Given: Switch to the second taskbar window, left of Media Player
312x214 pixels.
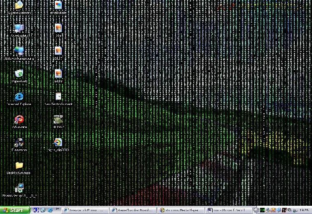Looking at the screenshot, I should 133,210.
